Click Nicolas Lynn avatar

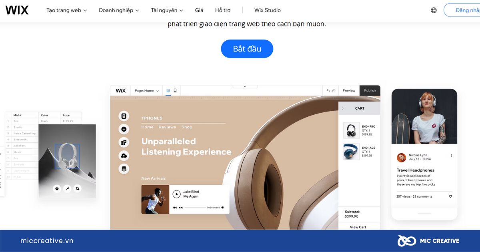(x=401, y=157)
